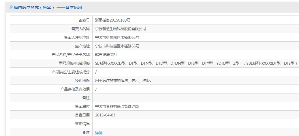This screenshot has height=136, width=299.
Task: Select authority name 宁波市食品药品监督管理局
Action: tap(117, 106)
